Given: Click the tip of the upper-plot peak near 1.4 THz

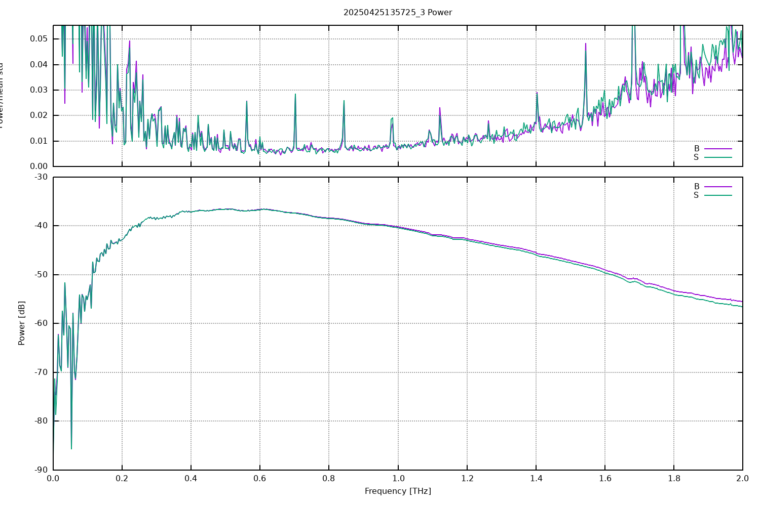Looking at the screenshot, I should point(537,93).
